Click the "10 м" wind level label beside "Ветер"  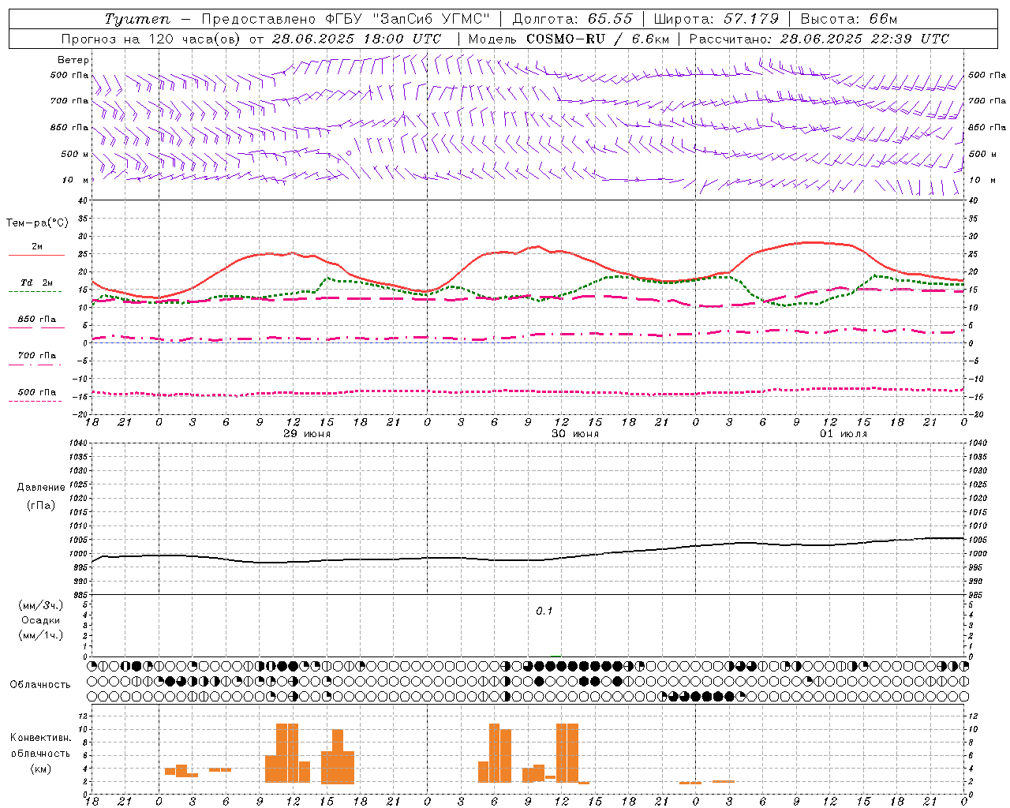pyautogui.click(x=77, y=181)
